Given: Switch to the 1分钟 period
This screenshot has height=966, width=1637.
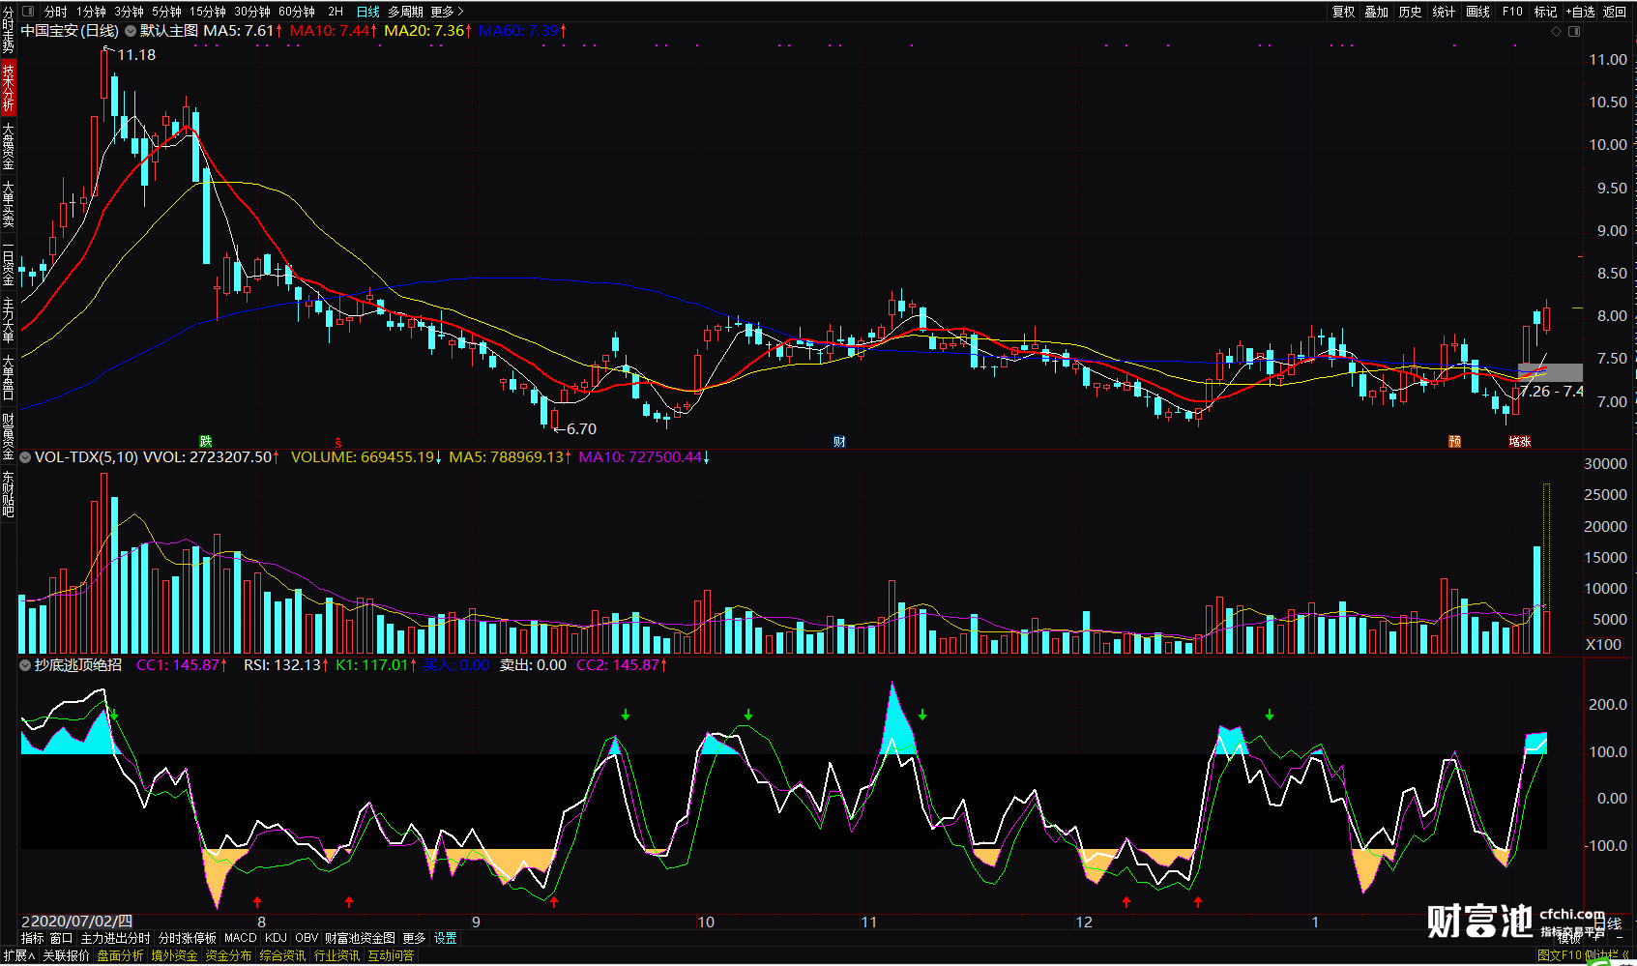Looking at the screenshot, I should point(92,12).
